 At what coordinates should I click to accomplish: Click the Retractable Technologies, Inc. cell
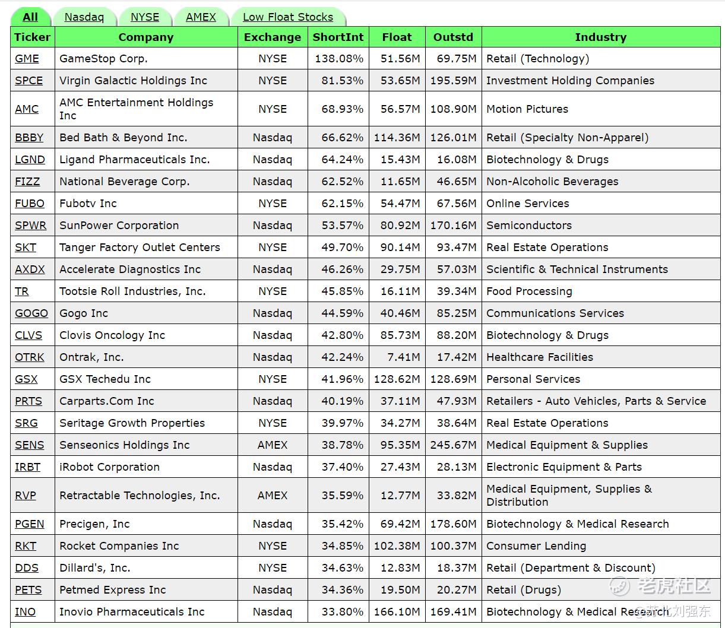click(x=146, y=496)
